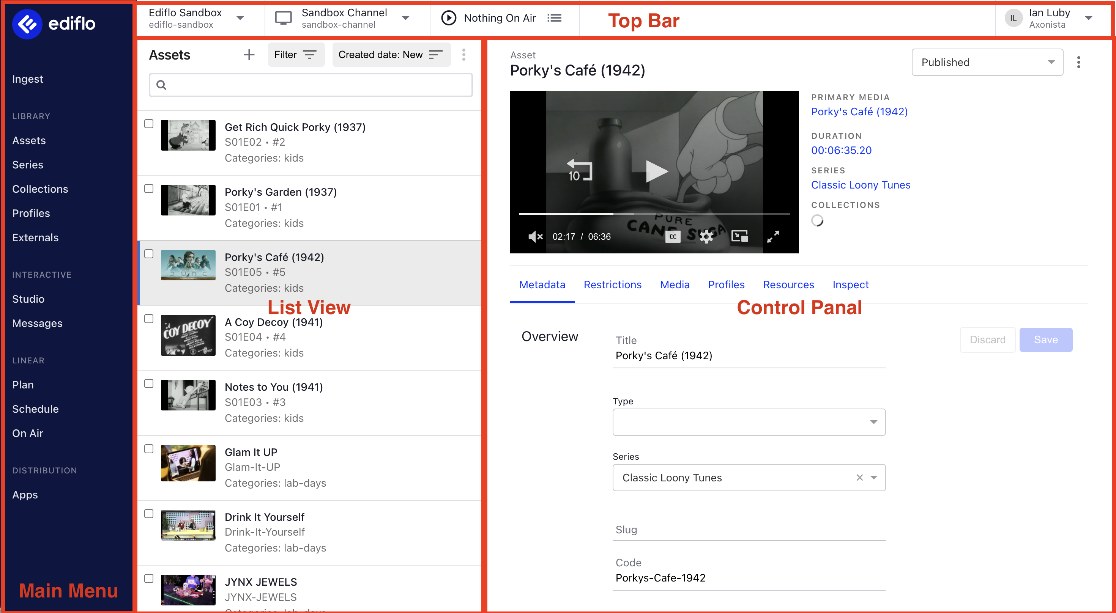This screenshot has width=1116, height=613.
Task: Switch to Profiles tab in asset panel
Action: click(x=726, y=285)
